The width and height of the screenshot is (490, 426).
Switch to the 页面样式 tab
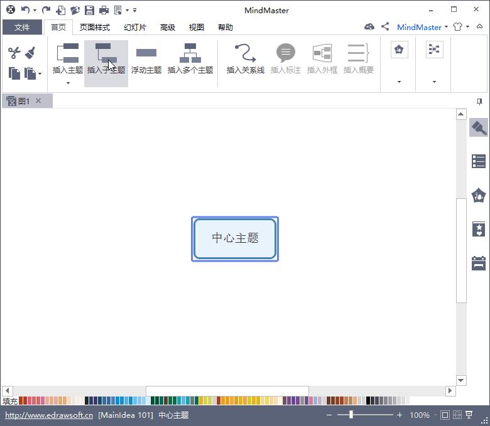[x=95, y=28]
